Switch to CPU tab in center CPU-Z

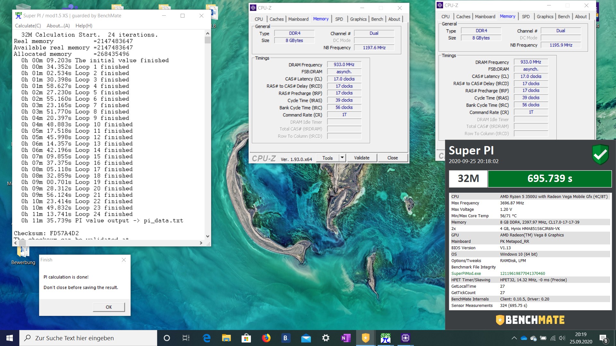(x=259, y=19)
